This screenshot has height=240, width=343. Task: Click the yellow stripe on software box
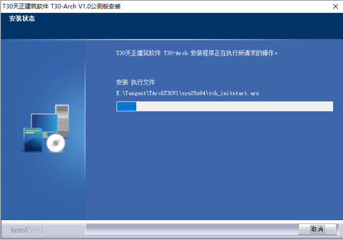click(32, 131)
